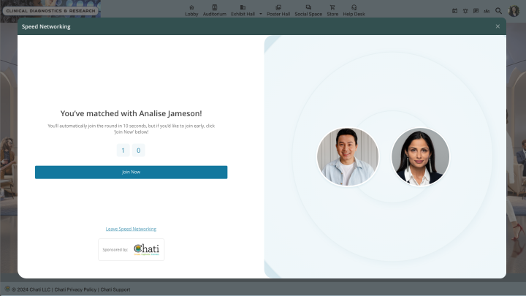
Task: Open the Lobby home icon
Action: pyautogui.click(x=191, y=7)
